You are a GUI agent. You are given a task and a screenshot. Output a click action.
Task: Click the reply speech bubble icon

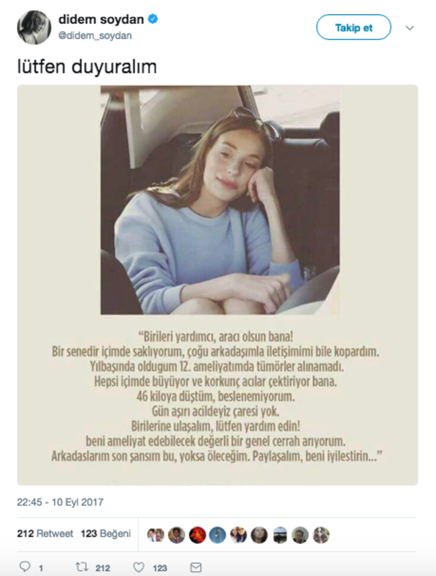coord(25,567)
